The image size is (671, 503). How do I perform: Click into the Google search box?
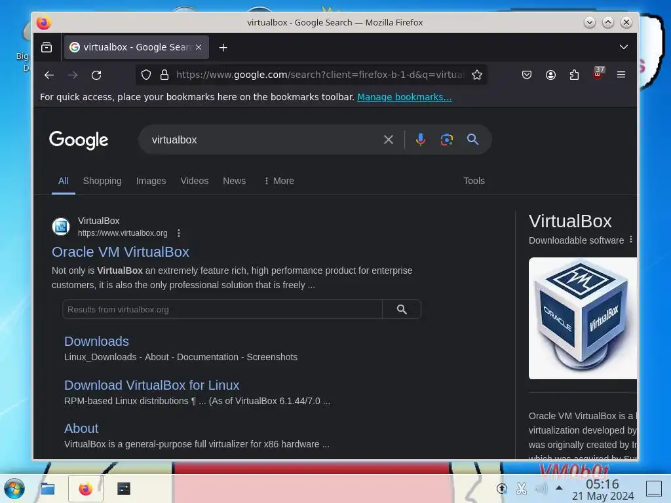(261, 140)
